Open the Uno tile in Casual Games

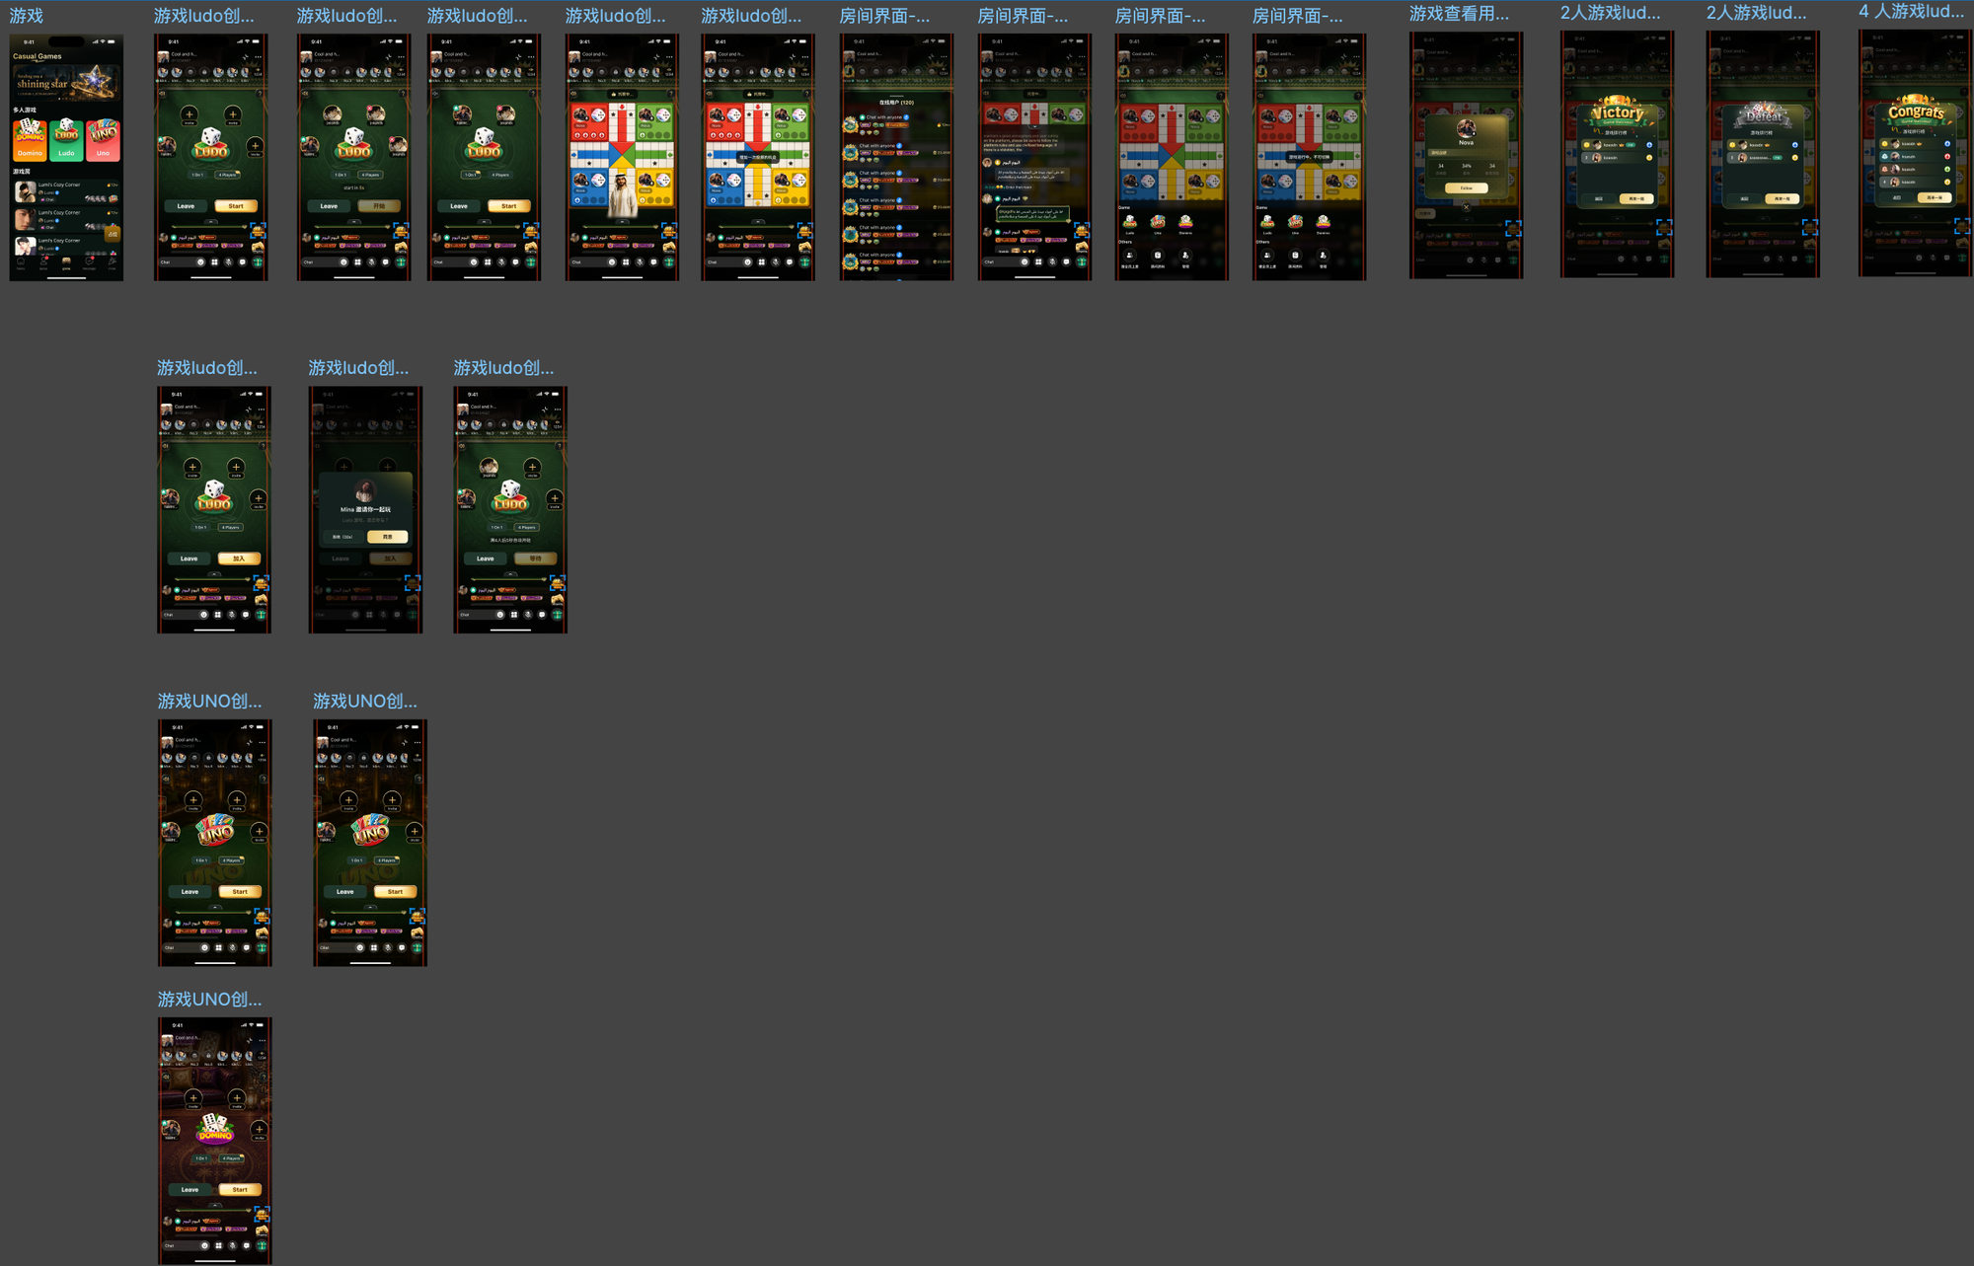[103, 139]
